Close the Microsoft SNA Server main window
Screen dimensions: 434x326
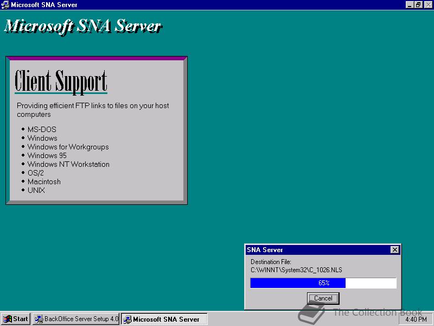point(428,5)
